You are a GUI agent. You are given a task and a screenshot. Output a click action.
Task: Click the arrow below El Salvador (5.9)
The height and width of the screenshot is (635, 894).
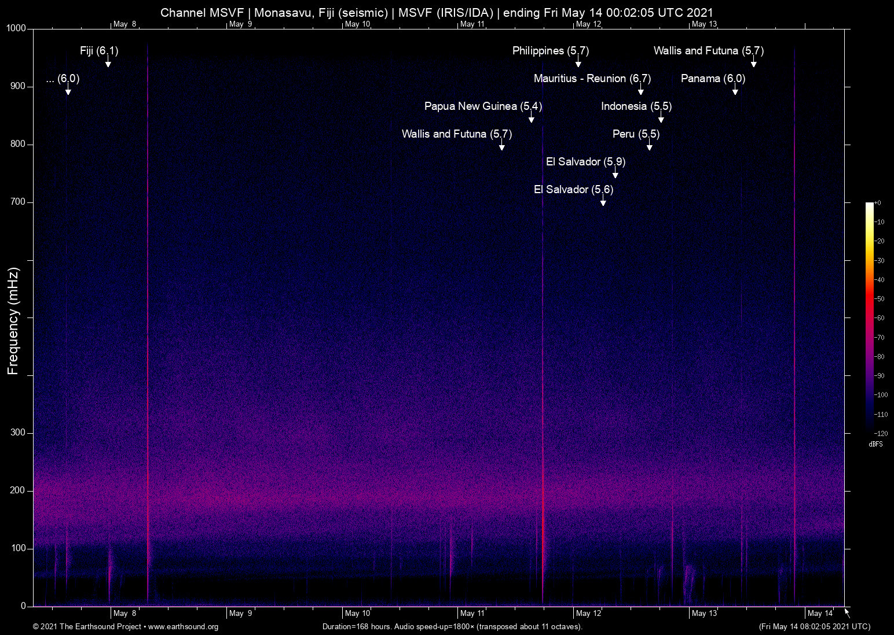pos(615,174)
